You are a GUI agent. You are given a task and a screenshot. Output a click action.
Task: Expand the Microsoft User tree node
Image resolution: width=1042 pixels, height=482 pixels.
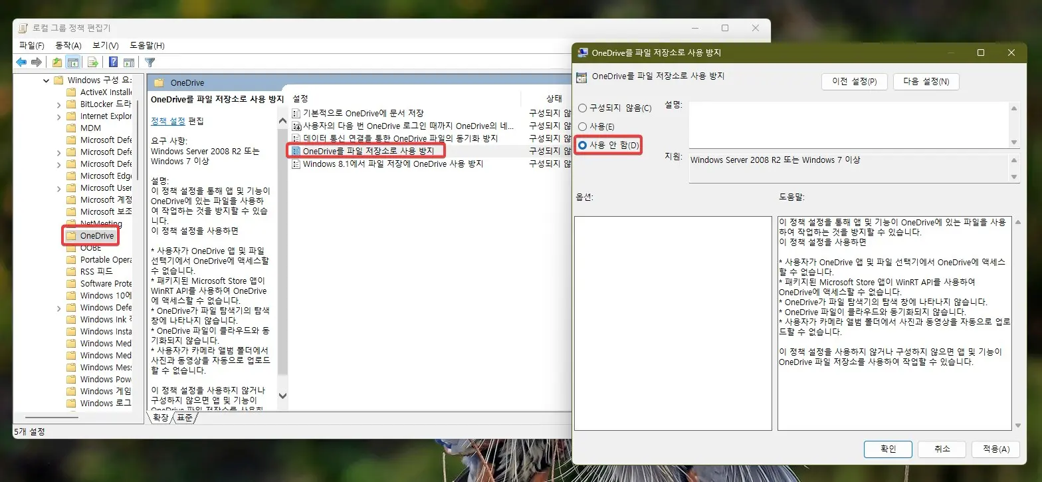59,188
